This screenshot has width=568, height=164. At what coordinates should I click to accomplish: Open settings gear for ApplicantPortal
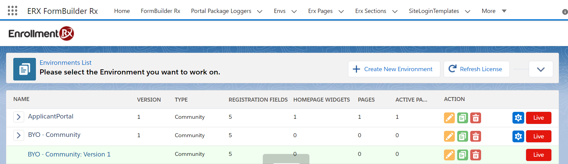coord(518,118)
